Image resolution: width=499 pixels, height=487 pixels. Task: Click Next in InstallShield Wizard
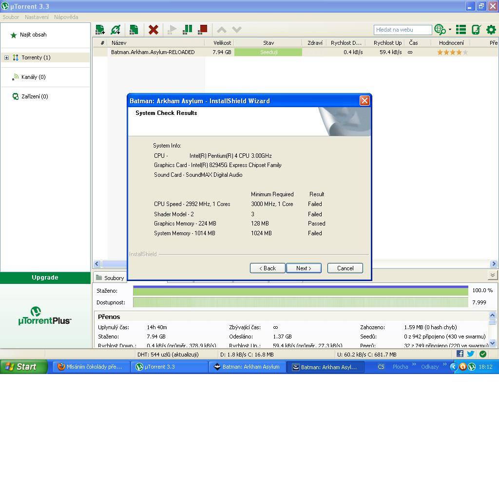click(x=304, y=268)
